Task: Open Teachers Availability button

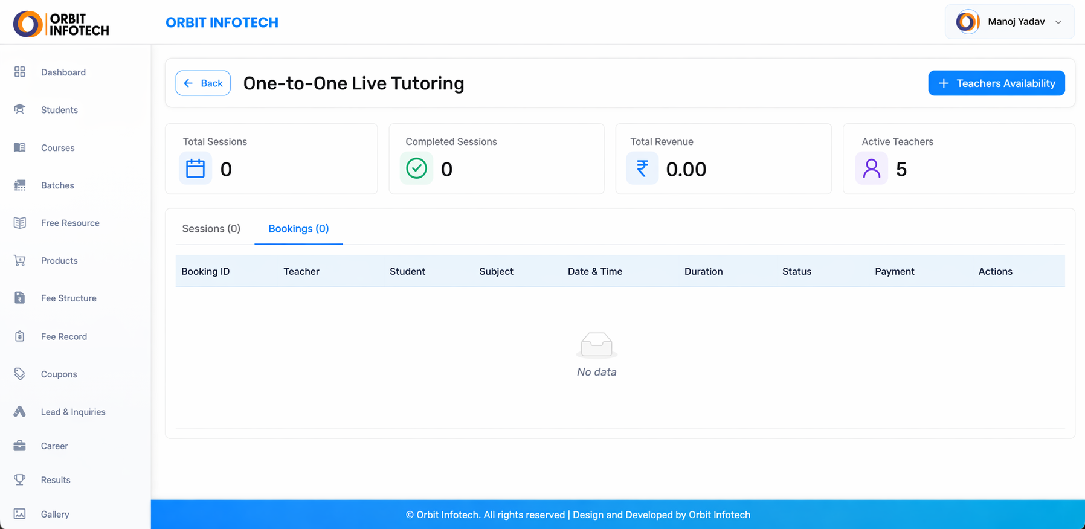Action: point(996,83)
